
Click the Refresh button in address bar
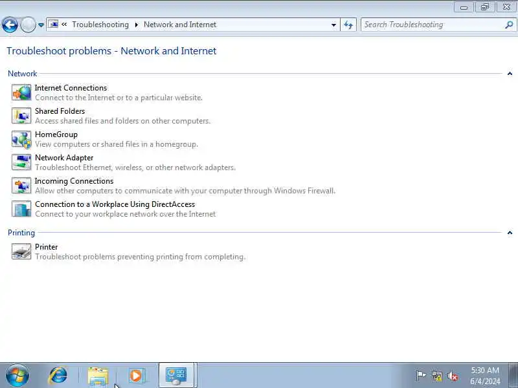tap(348, 25)
